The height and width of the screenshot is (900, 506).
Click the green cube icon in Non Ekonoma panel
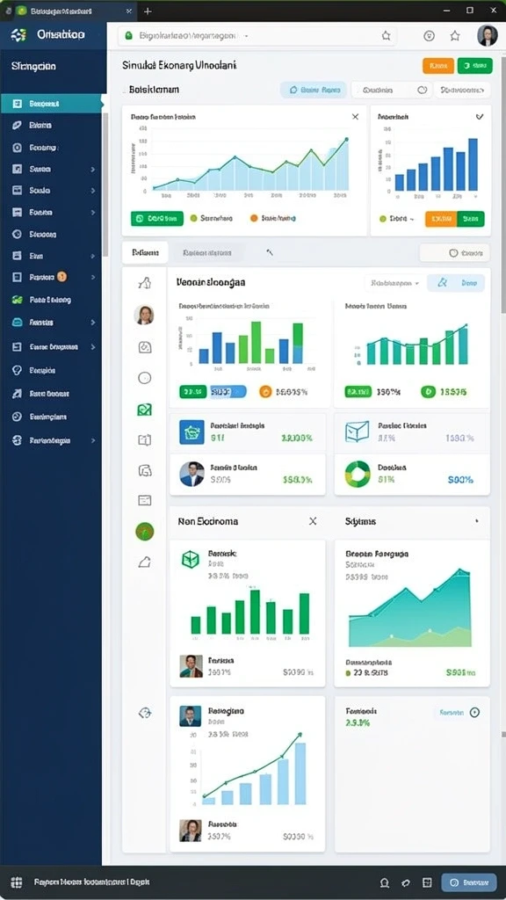click(191, 559)
